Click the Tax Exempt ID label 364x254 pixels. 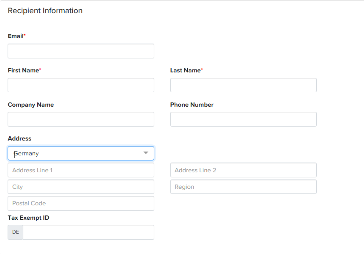(29, 218)
